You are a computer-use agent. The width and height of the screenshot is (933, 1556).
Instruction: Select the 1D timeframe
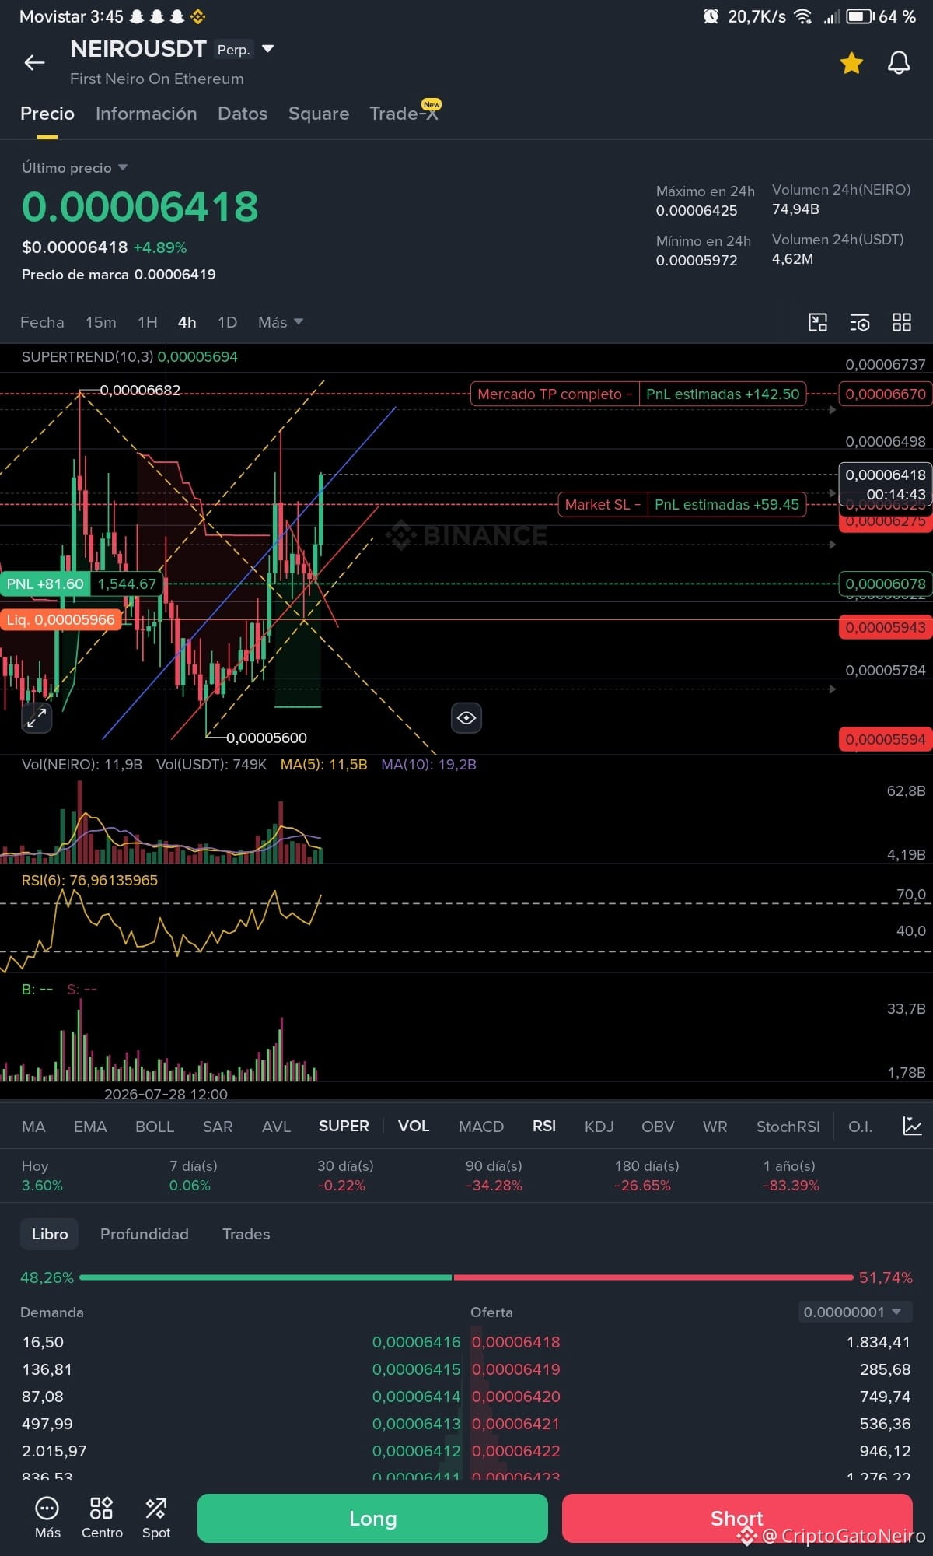click(x=227, y=322)
